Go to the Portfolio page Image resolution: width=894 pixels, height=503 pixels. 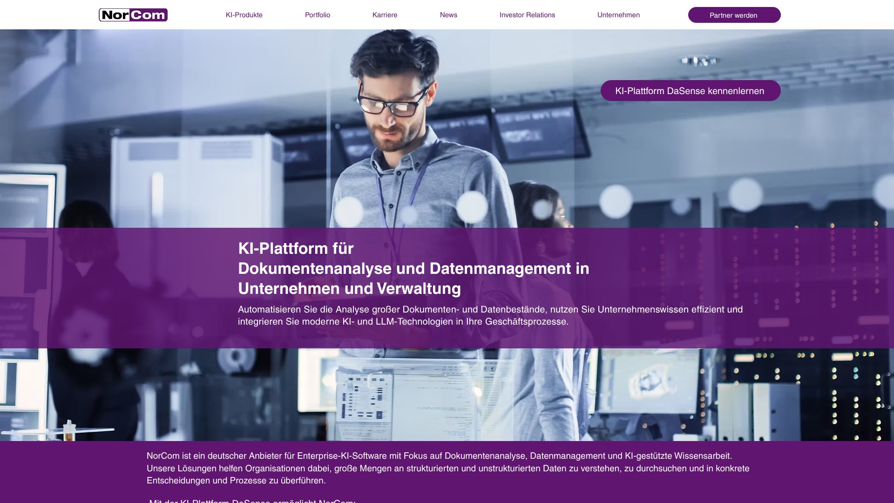(x=317, y=15)
